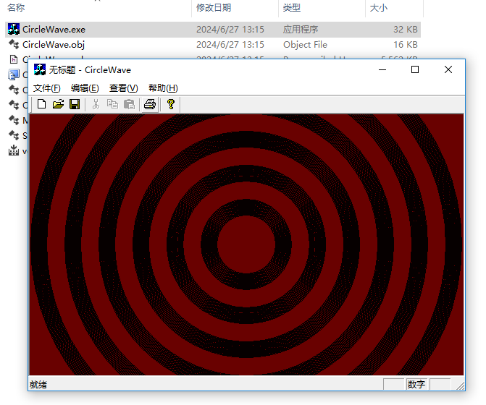
Task: Open the 帮助(H) menu
Action: (163, 88)
